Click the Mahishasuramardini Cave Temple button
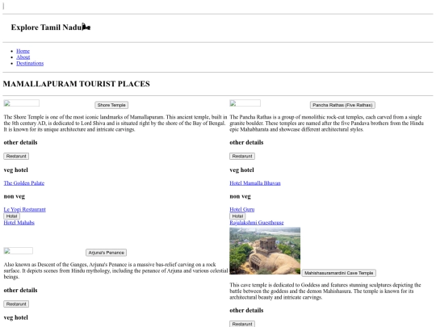 coord(338,273)
